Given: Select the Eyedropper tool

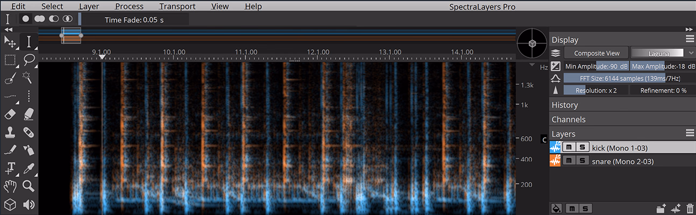Looking at the screenshot, I should point(29,168).
